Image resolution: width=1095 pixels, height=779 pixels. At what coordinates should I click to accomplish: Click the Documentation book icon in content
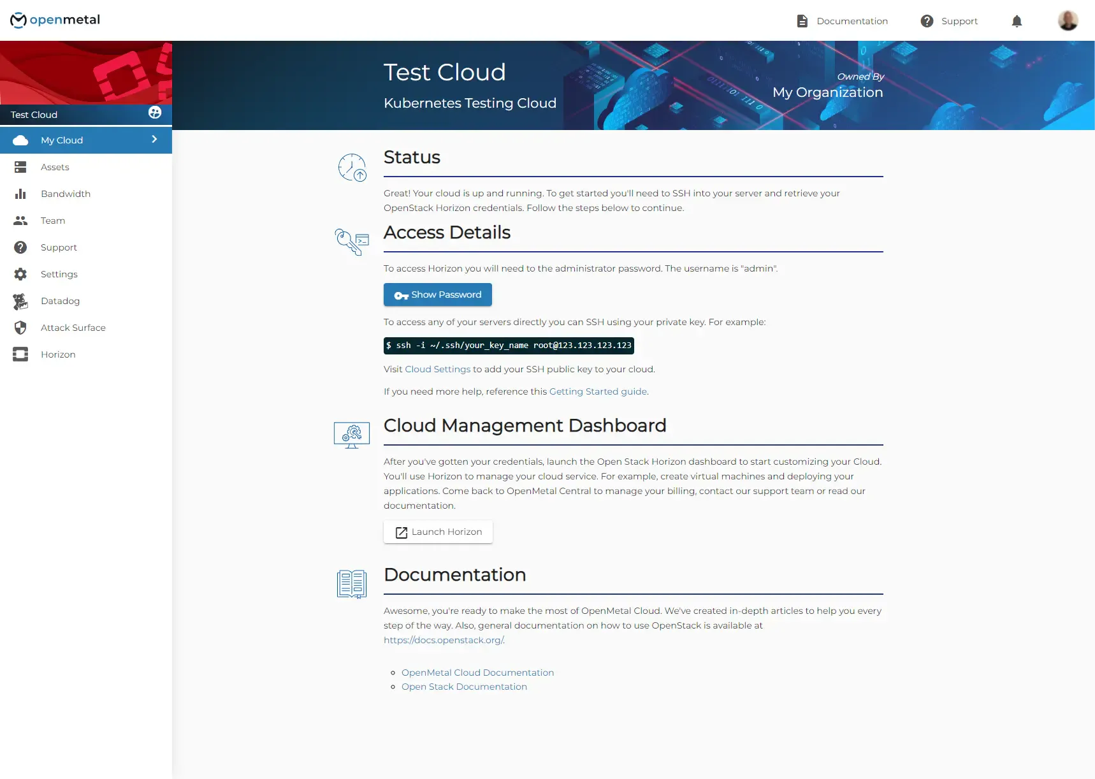click(352, 584)
